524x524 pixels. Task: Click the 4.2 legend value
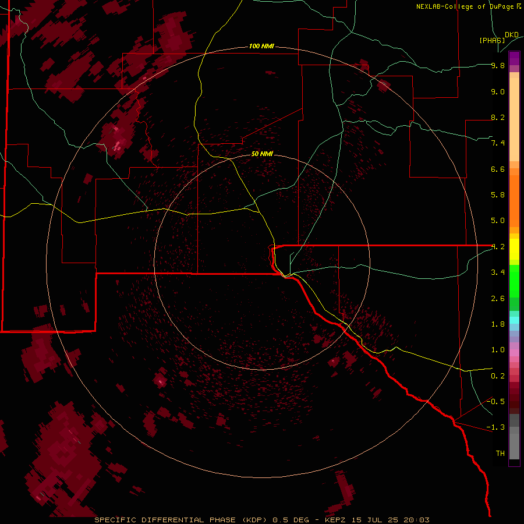[498, 246]
